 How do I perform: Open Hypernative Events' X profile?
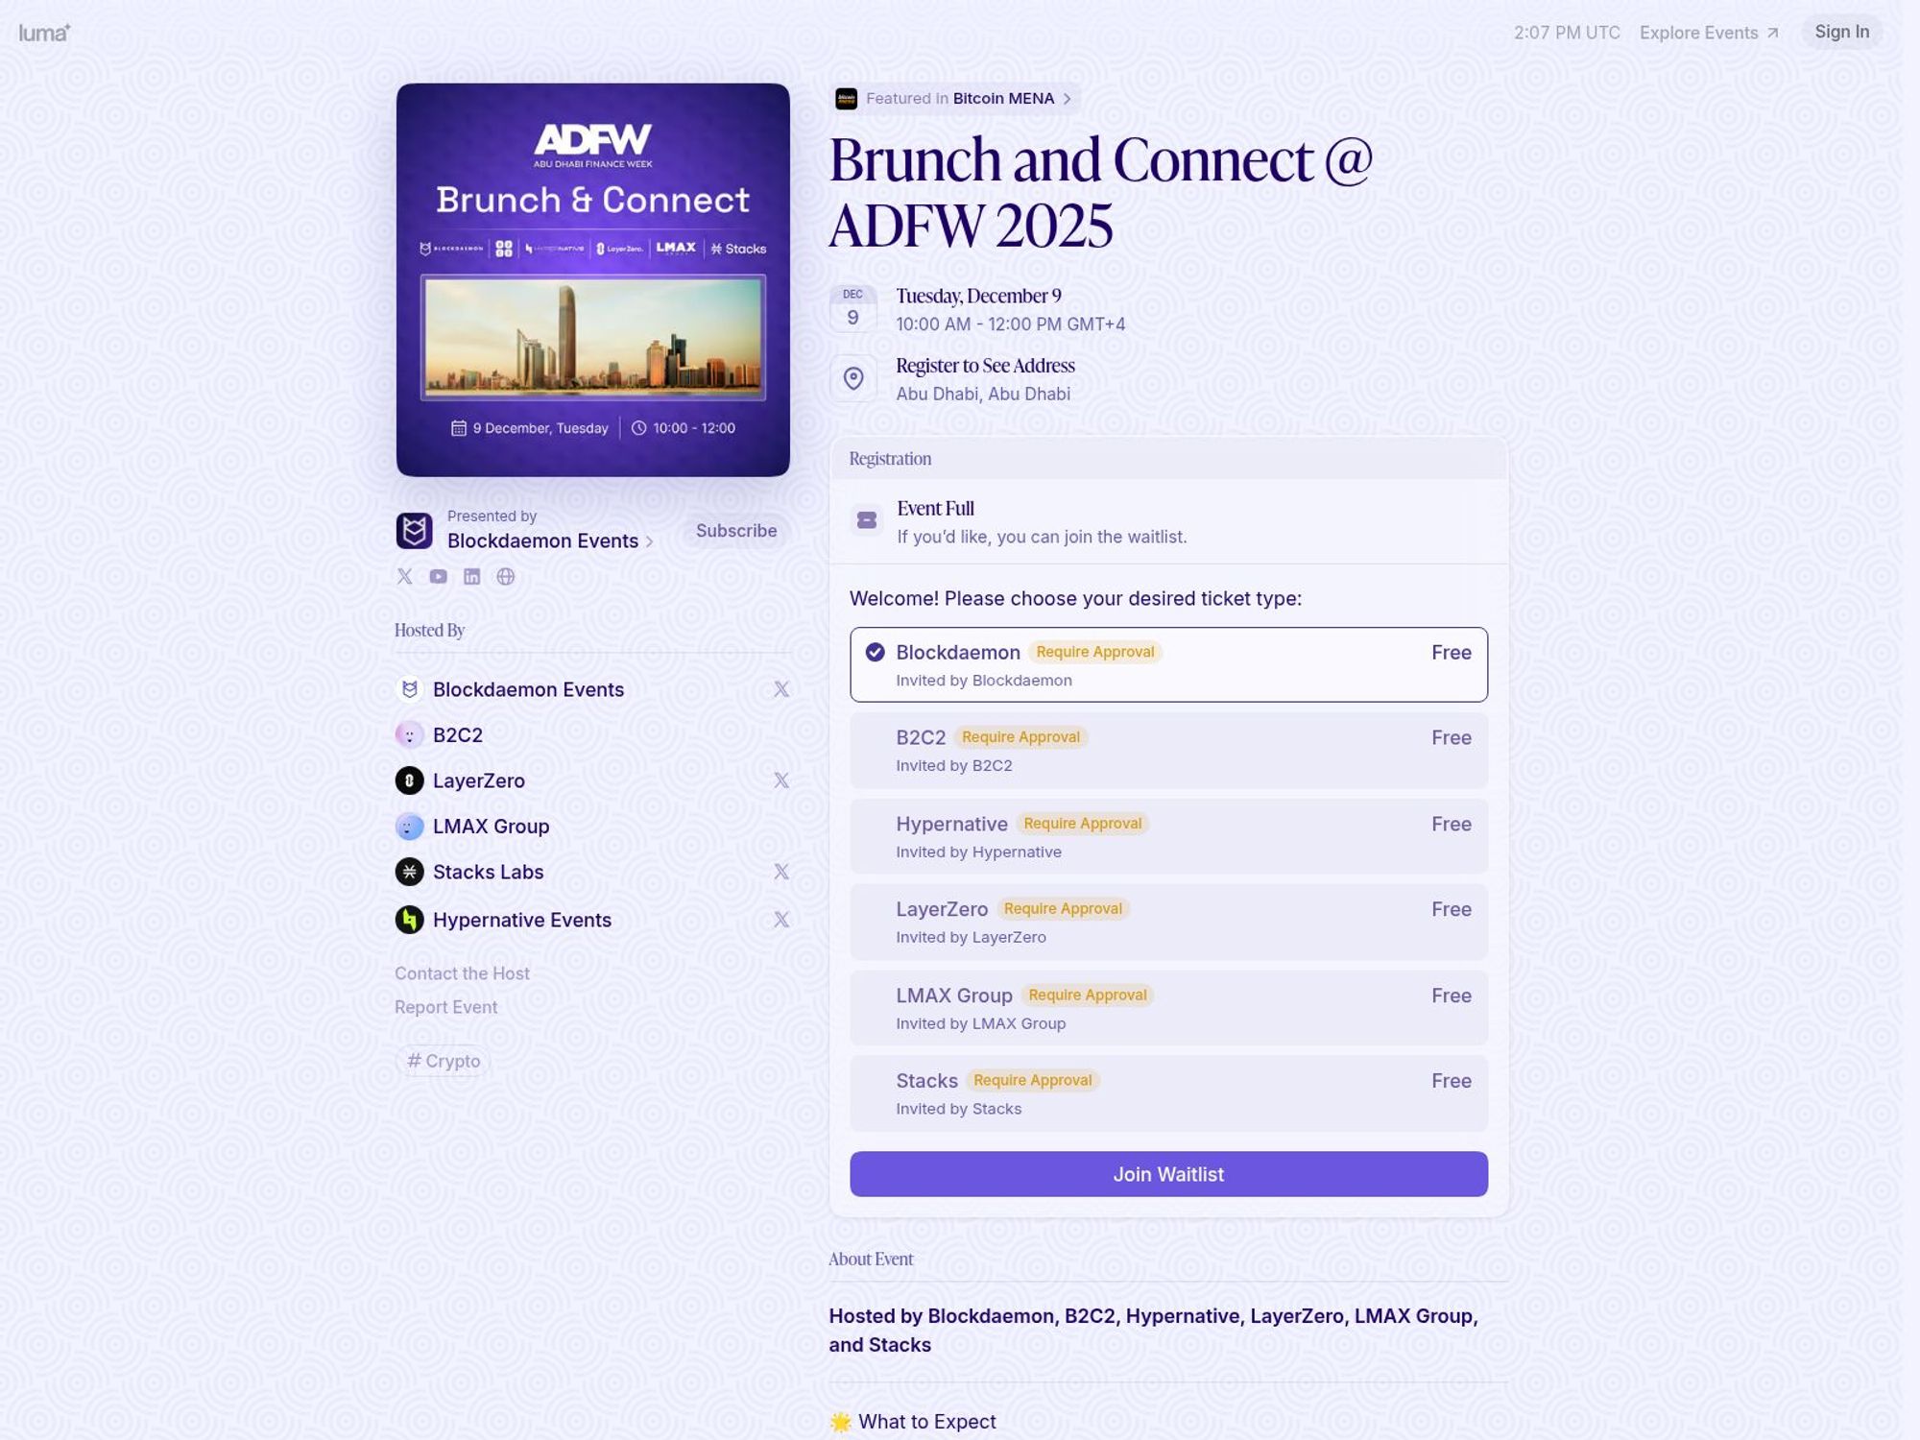tap(783, 918)
